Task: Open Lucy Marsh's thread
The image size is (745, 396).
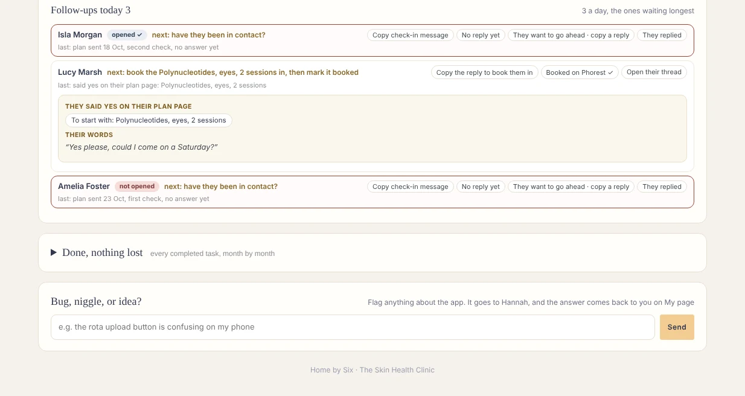Action: tap(654, 72)
